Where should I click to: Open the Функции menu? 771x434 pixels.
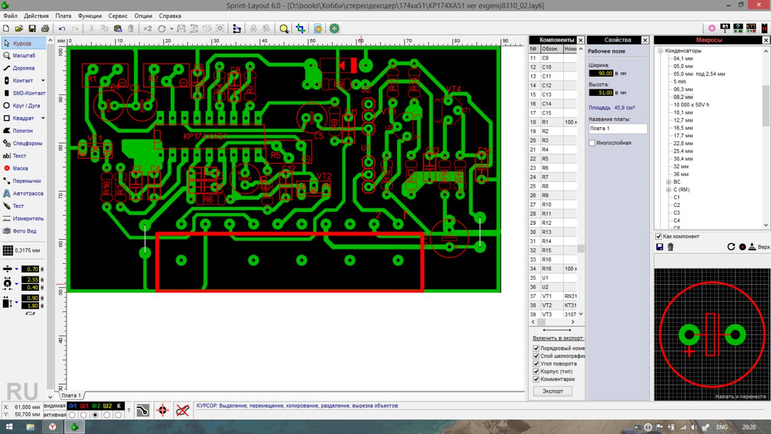coord(90,16)
